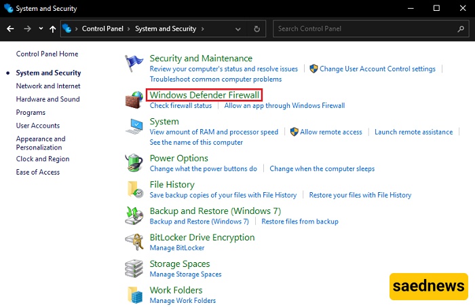This screenshot has height=307, width=475.
Task: Expand the address bar history dropdown
Action: [x=238, y=29]
